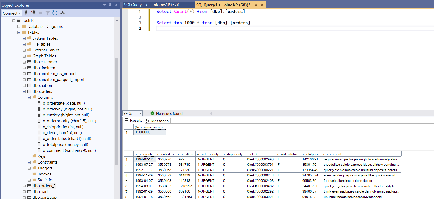Expand the Database Diagrams folder
The width and height of the screenshot is (434, 199).
pyautogui.click(x=19, y=27)
